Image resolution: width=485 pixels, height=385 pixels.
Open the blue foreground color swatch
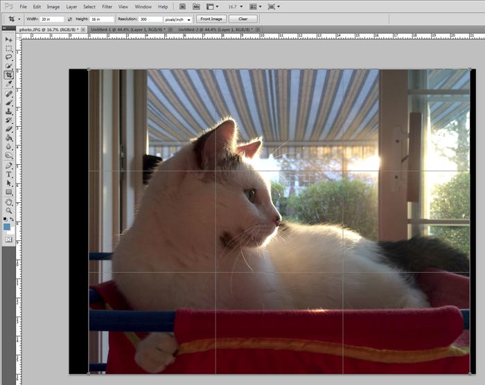[6, 227]
